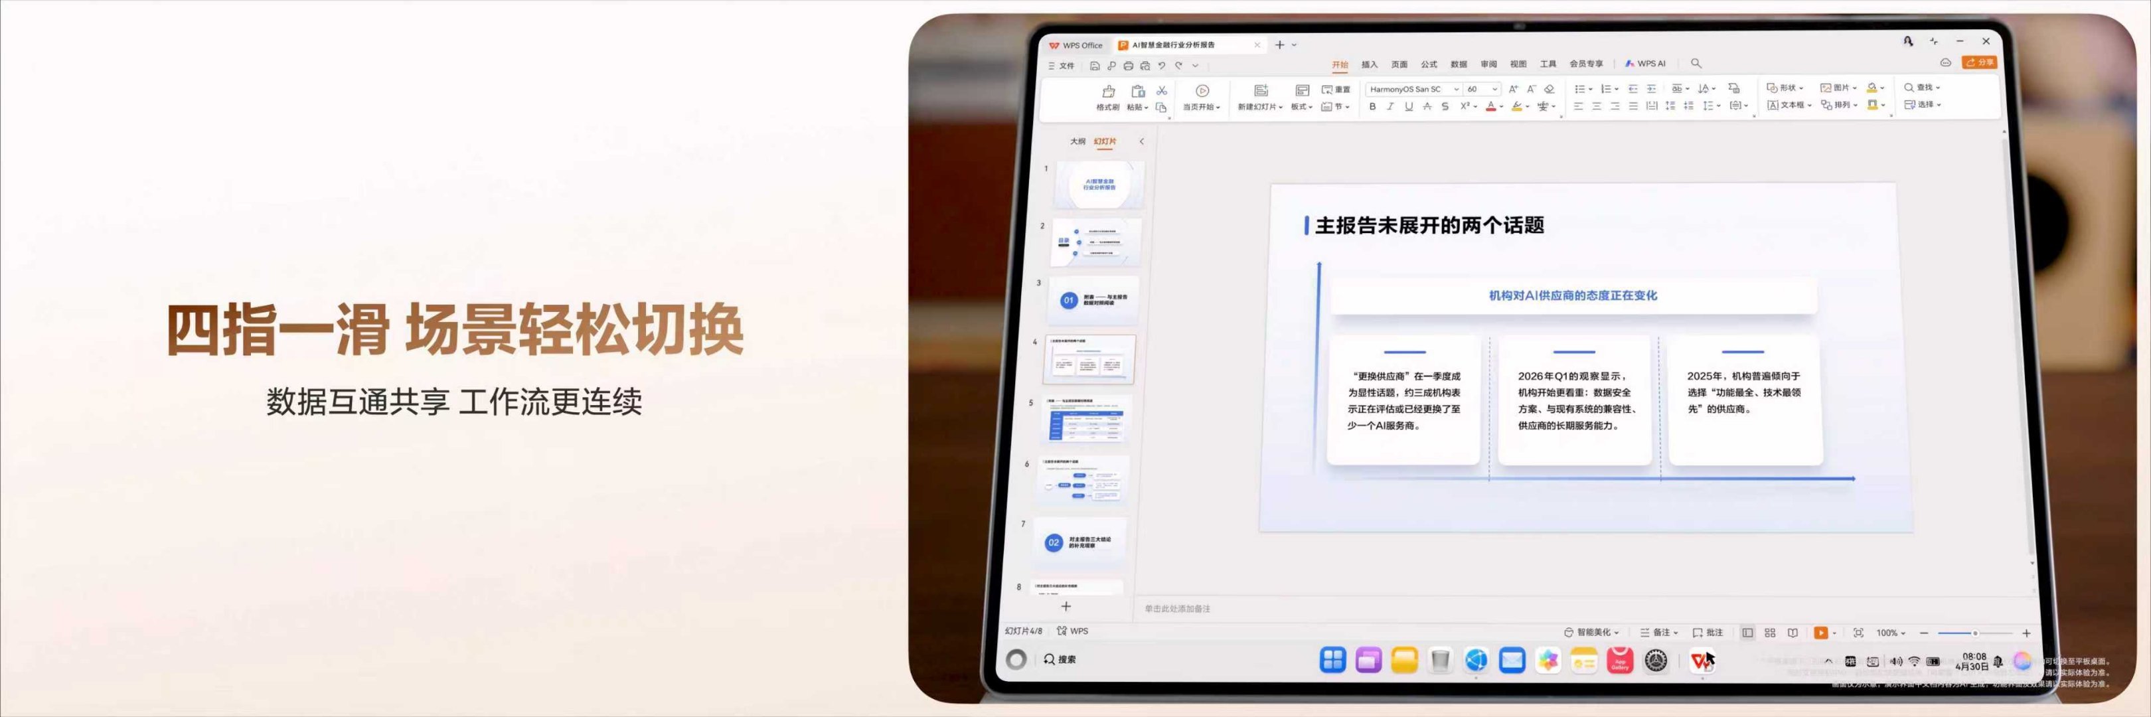The height and width of the screenshot is (717, 2151).
Task: Open the 版式 layout dropdown
Action: tap(1302, 107)
